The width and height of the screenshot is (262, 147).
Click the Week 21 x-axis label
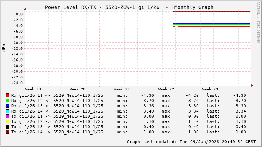tap(121, 89)
